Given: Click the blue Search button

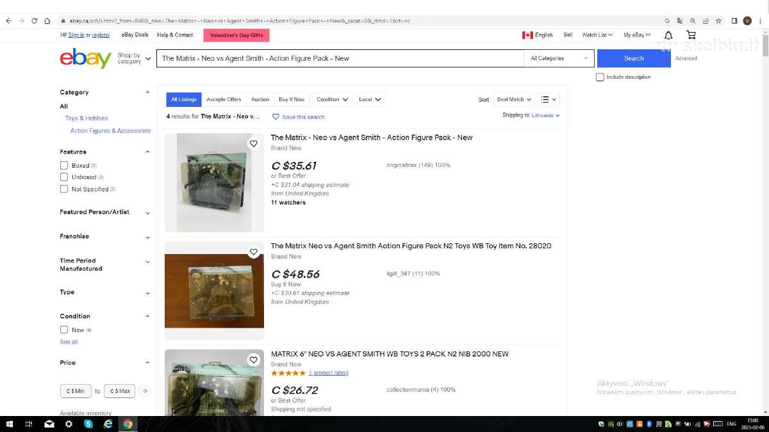Looking at the screenshot, I should [x=634, y=58].
